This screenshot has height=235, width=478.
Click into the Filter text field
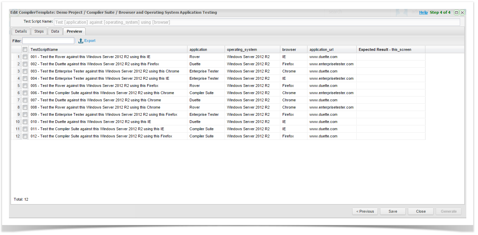click(48, 41)
